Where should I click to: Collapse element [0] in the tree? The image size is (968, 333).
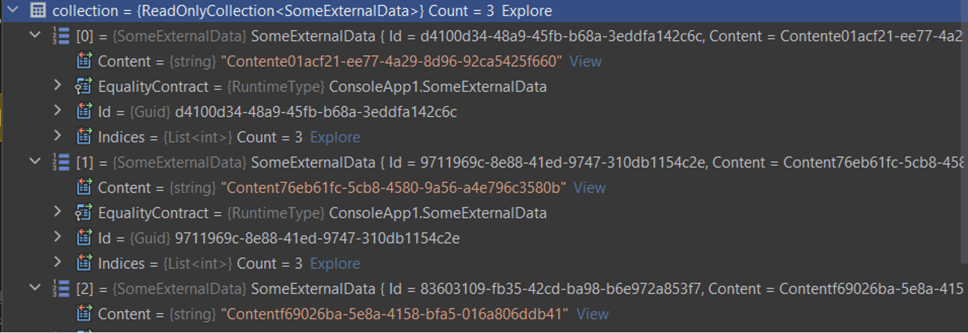36,36
